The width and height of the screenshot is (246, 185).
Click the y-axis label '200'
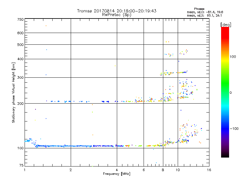[x=20, y=104]
